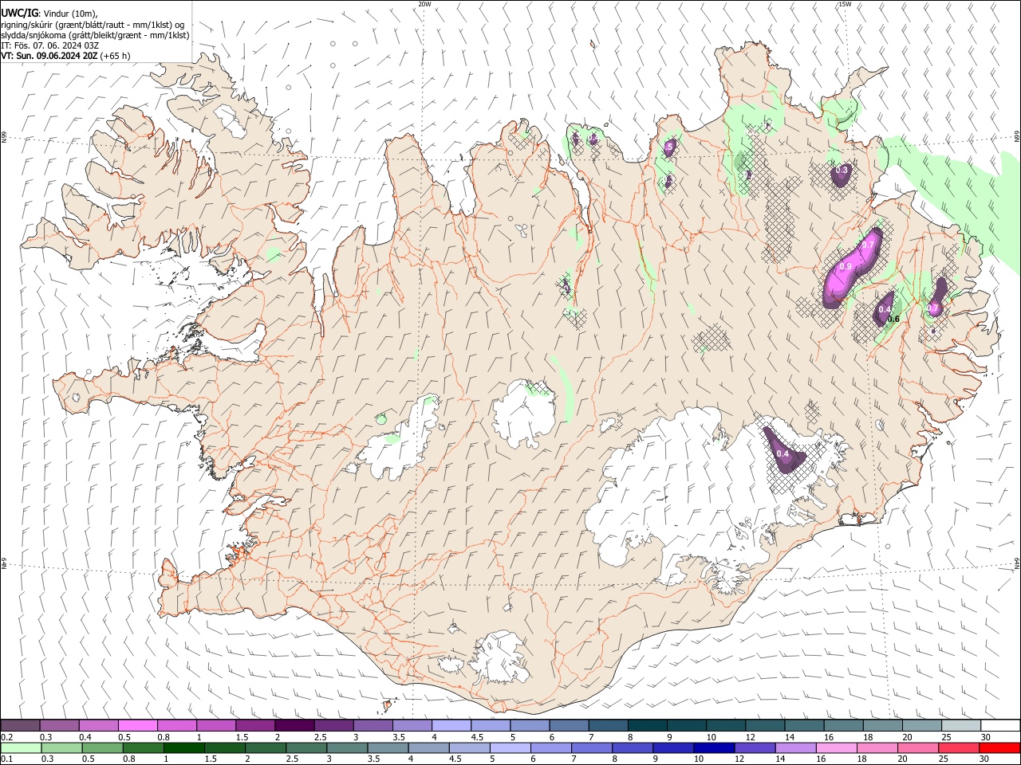Image resolution: width=1021 pixels, height=765 pixels.
Task: Click the 'rigning/skúrir' legend description line
Action: point(93,25)
